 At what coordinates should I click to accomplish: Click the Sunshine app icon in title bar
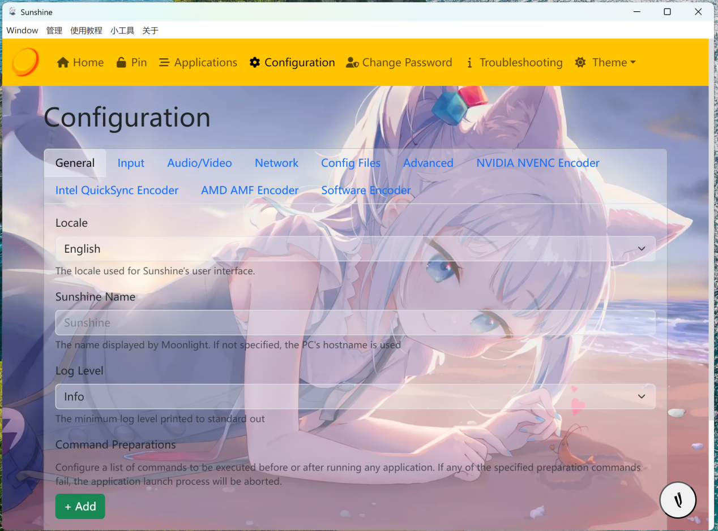pos(12,12)
